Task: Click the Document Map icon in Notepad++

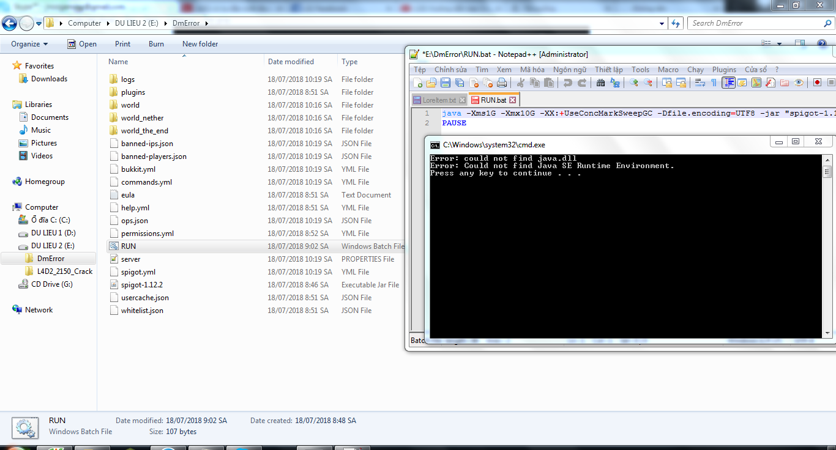Action: pyautogui.click(x=756, y=83)
